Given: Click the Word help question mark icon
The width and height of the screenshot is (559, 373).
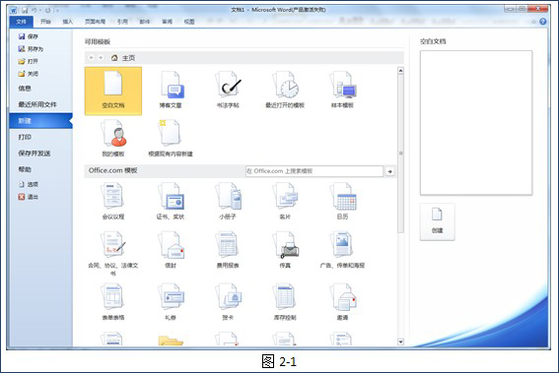Looking at the screenshot, I should point(543,22).
